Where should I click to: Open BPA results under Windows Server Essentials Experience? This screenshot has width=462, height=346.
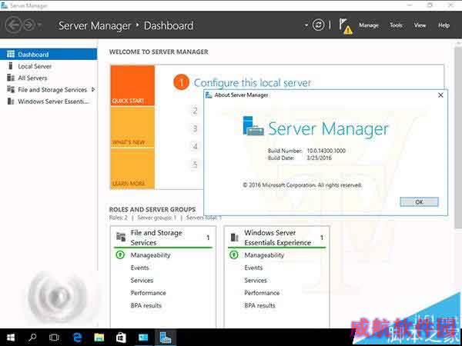click(x=260, y=306)
